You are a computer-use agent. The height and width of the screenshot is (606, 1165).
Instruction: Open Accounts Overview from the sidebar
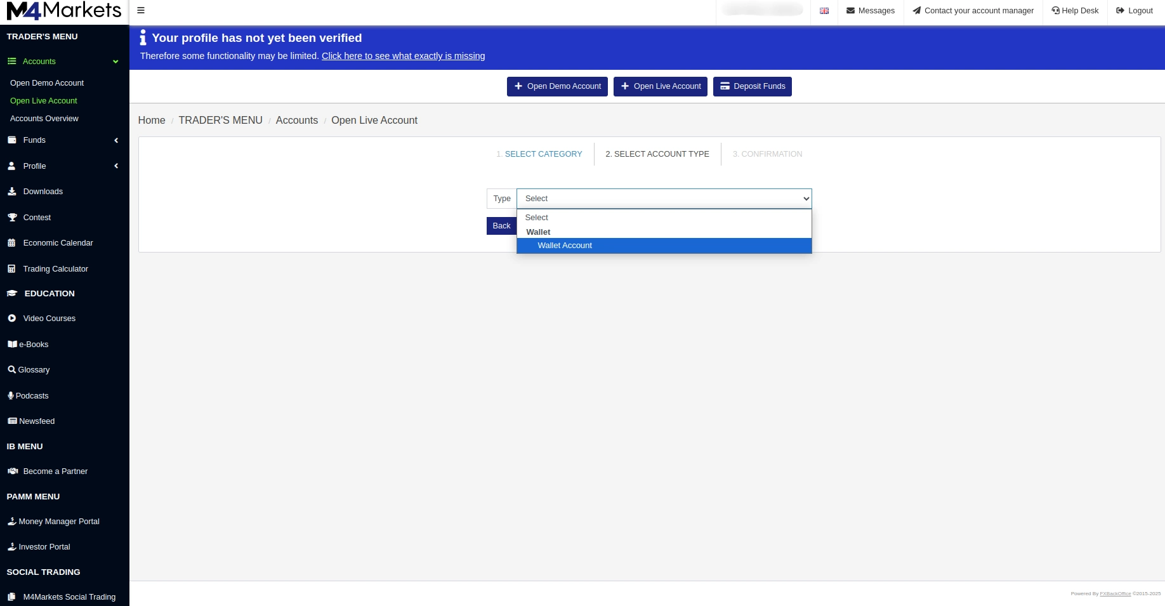tap(44, 119)
